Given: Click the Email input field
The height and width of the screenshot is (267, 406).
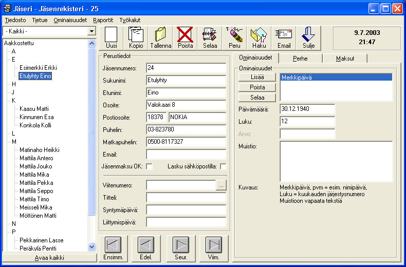Looking at the screenshot, I should pyautogui.click(x=186, y=155).
